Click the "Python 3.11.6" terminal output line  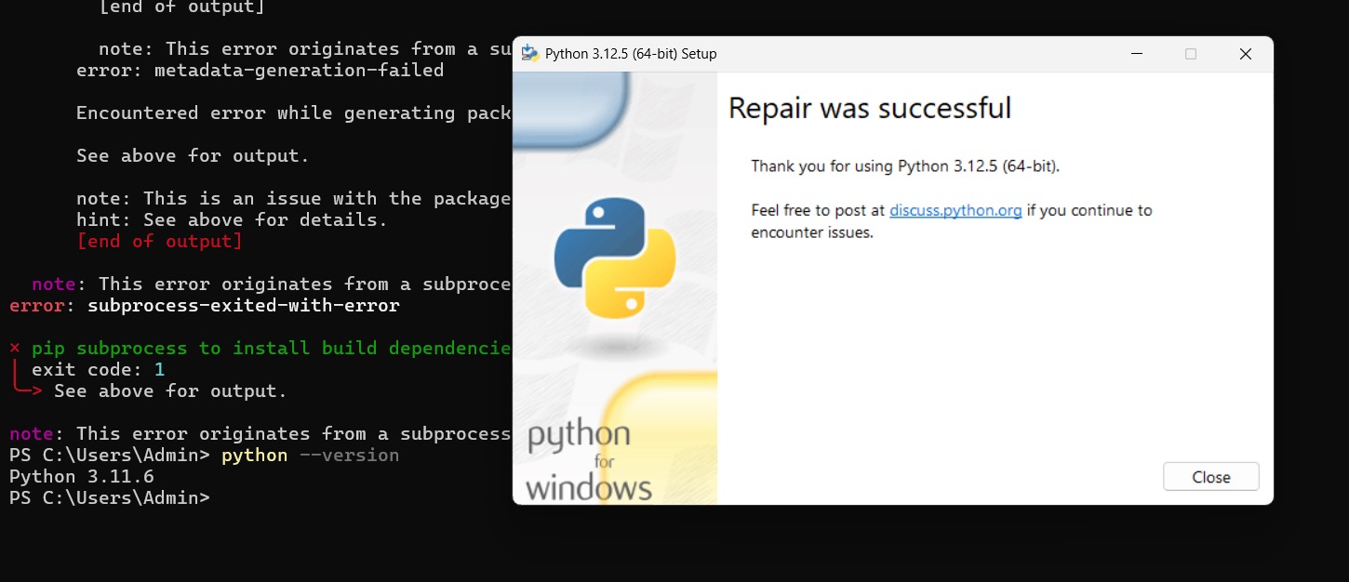(x=82, y=477)
